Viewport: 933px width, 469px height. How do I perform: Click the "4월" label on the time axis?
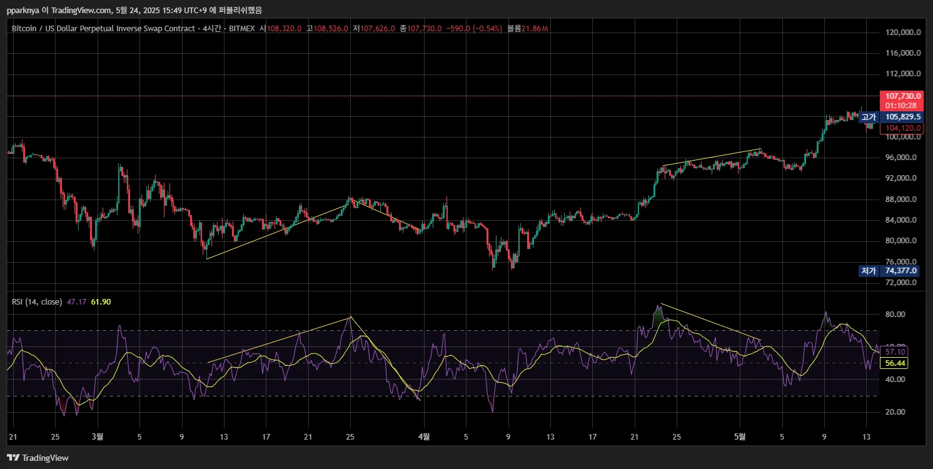coord(424,436)
